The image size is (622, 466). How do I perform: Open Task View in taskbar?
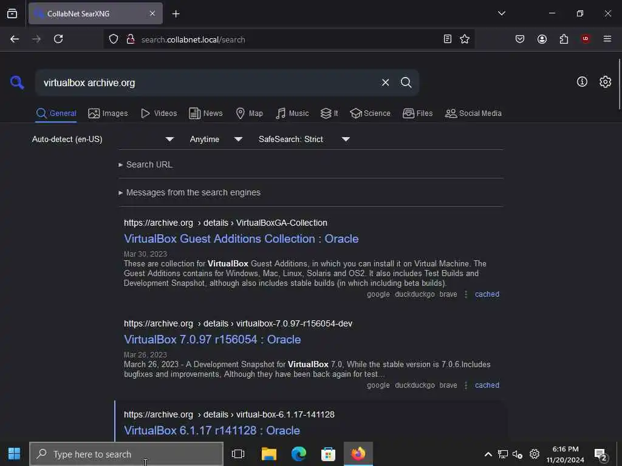tap(238, 454)
